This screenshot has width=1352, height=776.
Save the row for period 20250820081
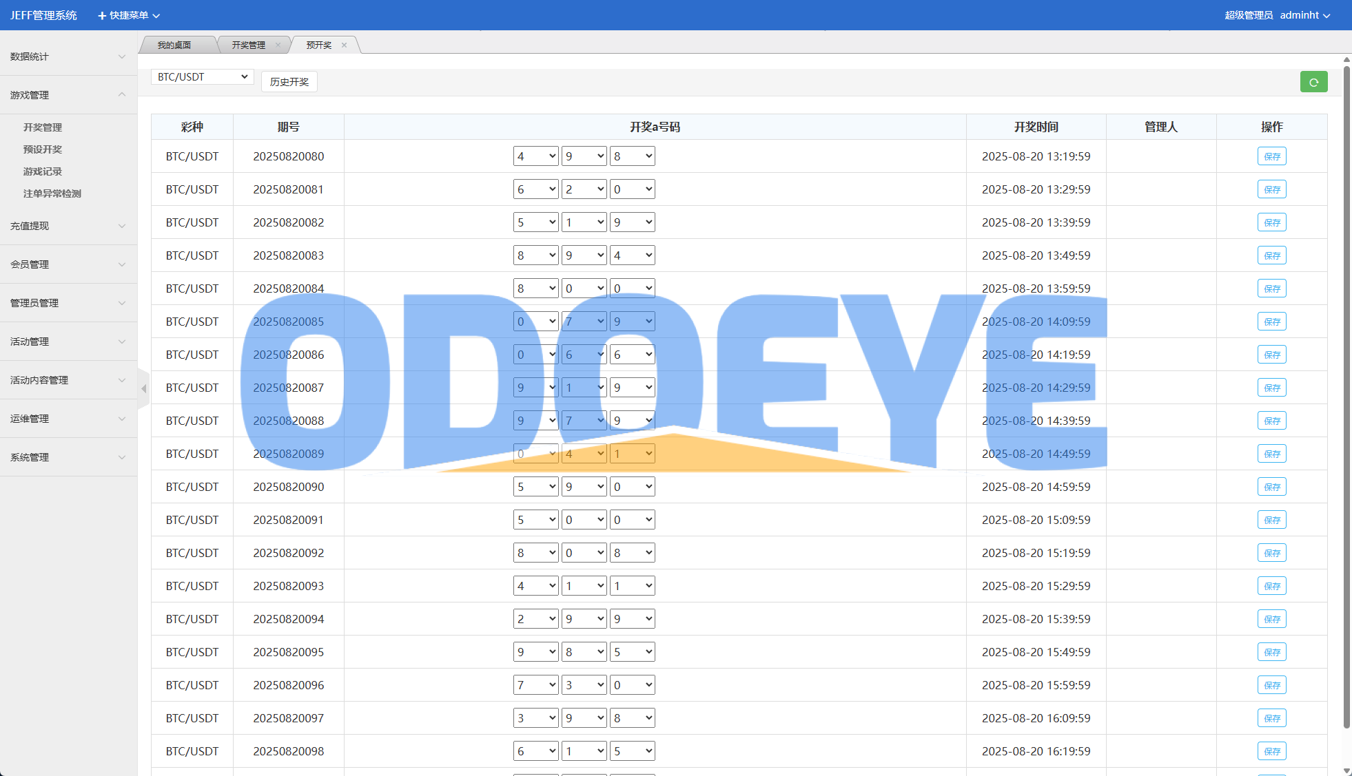tap(1271, 189)
